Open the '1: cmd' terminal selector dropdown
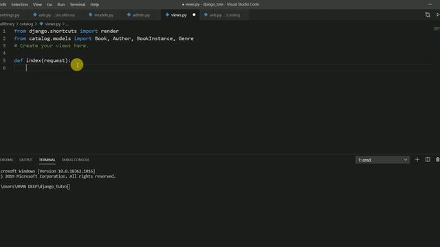 coord(382,160)
